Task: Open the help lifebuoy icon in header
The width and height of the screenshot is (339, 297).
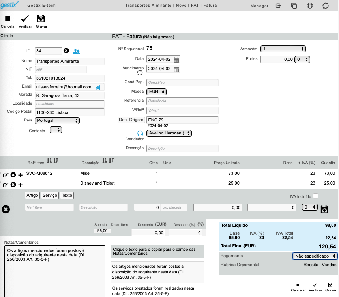Action: pos(310,6)
